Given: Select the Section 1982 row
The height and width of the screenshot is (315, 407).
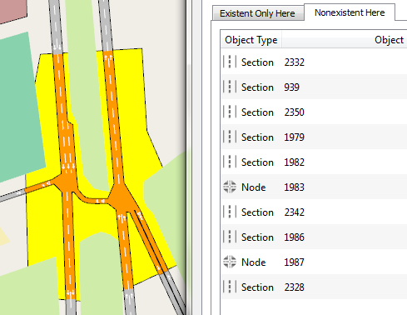Looking at the screenshot, I should pos(314,162).
